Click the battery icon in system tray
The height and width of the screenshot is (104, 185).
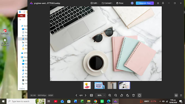pyautogui.click(x=164, y=101)
